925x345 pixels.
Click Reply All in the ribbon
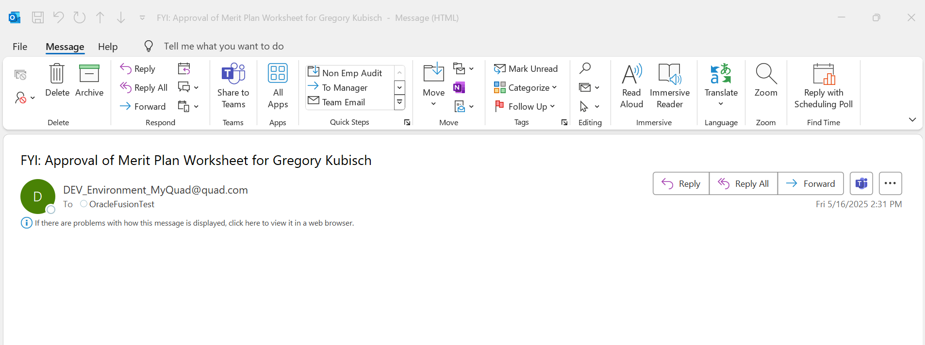[144, 88]
